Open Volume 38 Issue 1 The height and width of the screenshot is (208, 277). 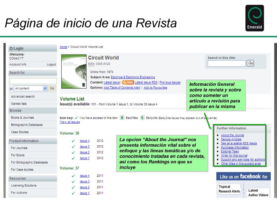click(x=85, y=158)
